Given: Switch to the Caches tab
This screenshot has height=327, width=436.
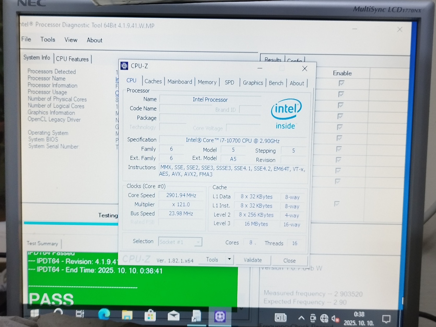Looking at the screenshot, I should click(x=153, y=81).
